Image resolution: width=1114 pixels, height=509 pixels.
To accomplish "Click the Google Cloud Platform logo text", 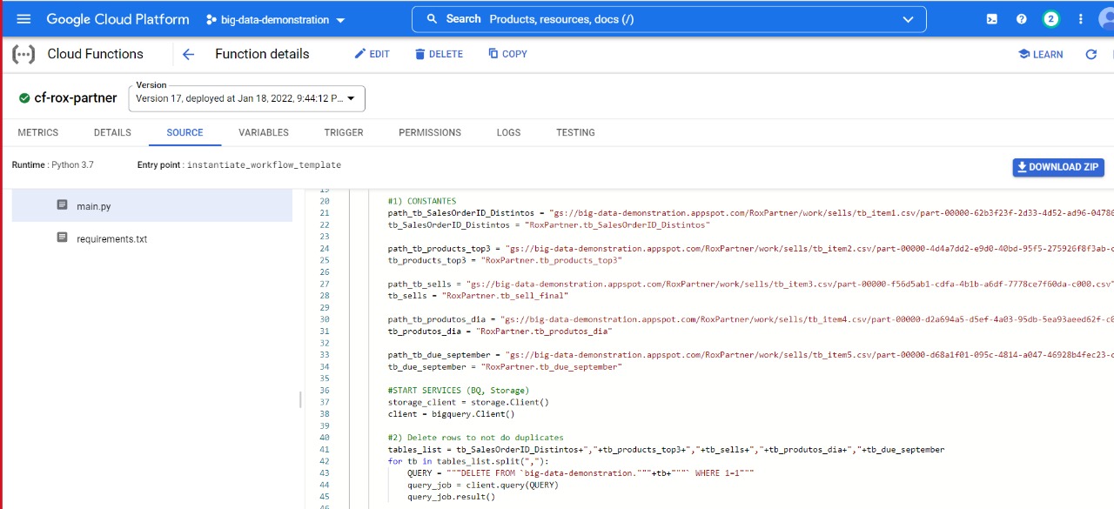I will [117, 19].
